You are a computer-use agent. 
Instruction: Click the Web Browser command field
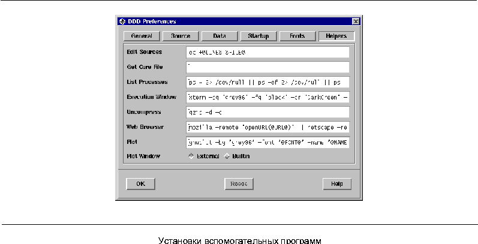[267, 127]
